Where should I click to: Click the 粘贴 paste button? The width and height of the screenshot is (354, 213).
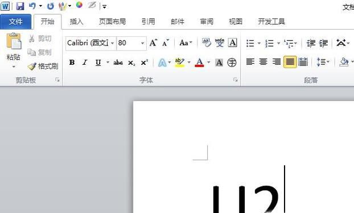(x=14, y=47)
